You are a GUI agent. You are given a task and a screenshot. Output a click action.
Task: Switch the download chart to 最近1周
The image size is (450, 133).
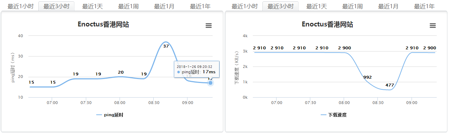click(x=352, y=6)
